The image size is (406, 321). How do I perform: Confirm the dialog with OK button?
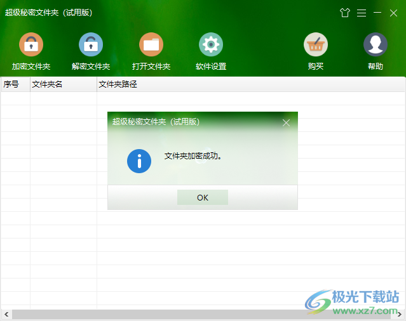[x=203, y=197]
